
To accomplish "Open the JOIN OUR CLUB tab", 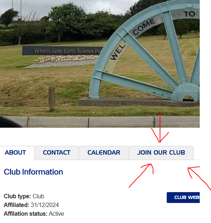I will (161, 153).
